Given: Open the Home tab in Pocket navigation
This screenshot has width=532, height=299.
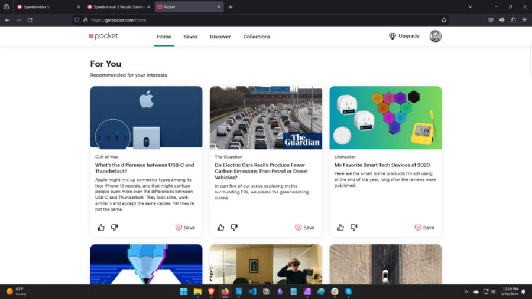Looking at the screenshot, I should click(164, 37).
